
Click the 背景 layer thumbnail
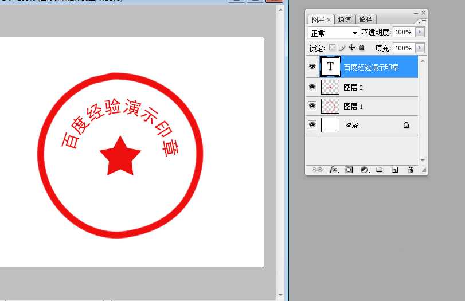point(330,125)
